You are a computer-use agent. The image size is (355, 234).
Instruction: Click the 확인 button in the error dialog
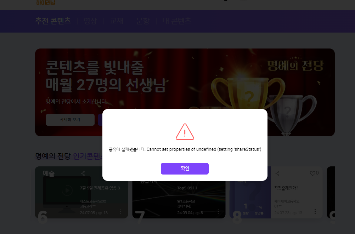[185, 169]
